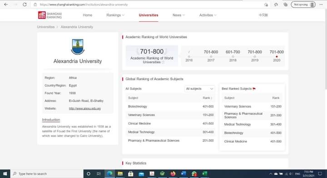Viewport: 327px width, 178px height.
Task: Expand the News menu
Action: (x=178, y=15)
